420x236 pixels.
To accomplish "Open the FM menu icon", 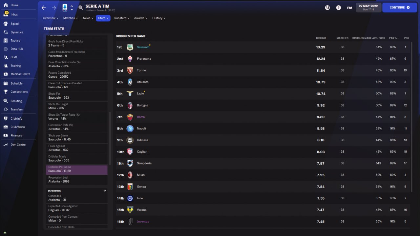I will point(349,8).
